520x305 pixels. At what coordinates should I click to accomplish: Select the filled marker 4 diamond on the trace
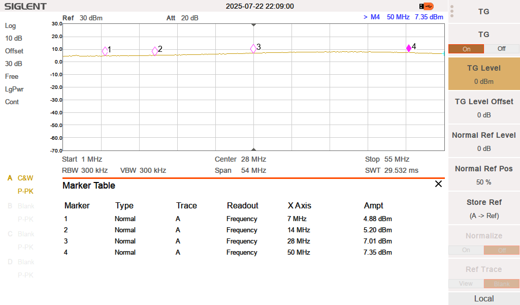coord(408,47)
